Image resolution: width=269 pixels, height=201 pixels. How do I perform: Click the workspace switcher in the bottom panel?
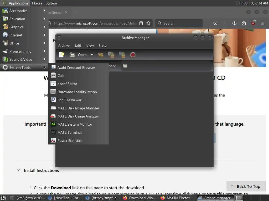click(239, 198)
